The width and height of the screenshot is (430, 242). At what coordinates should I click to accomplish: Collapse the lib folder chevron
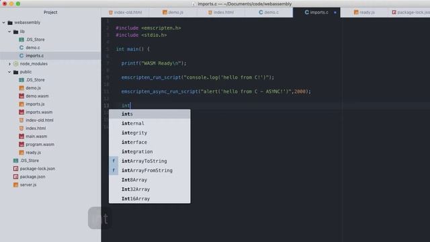pyautogui.click(x=9, y=32)
